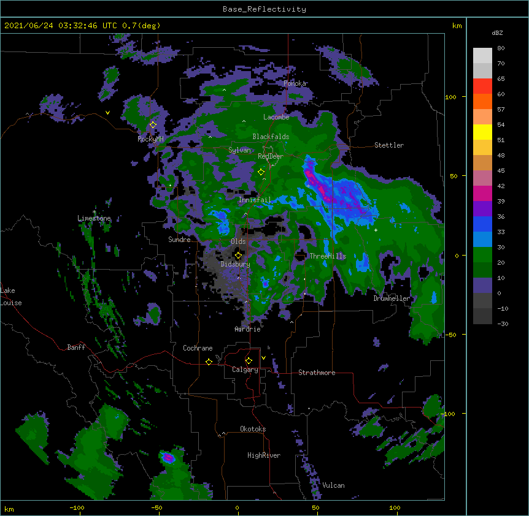The height and width of the screenshot is (516, 529).
Task: Click the 80 value on the dBZ legend
Action: tap(501, 48)
